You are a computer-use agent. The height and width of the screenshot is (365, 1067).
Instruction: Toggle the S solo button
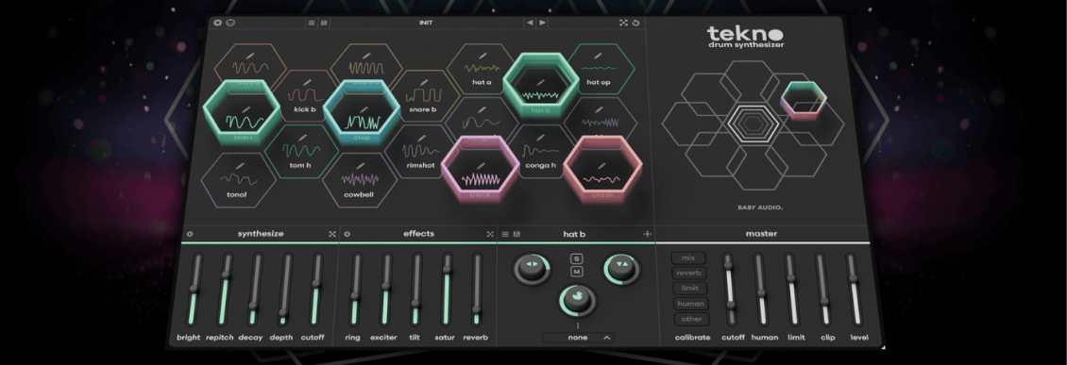point(577,258)
